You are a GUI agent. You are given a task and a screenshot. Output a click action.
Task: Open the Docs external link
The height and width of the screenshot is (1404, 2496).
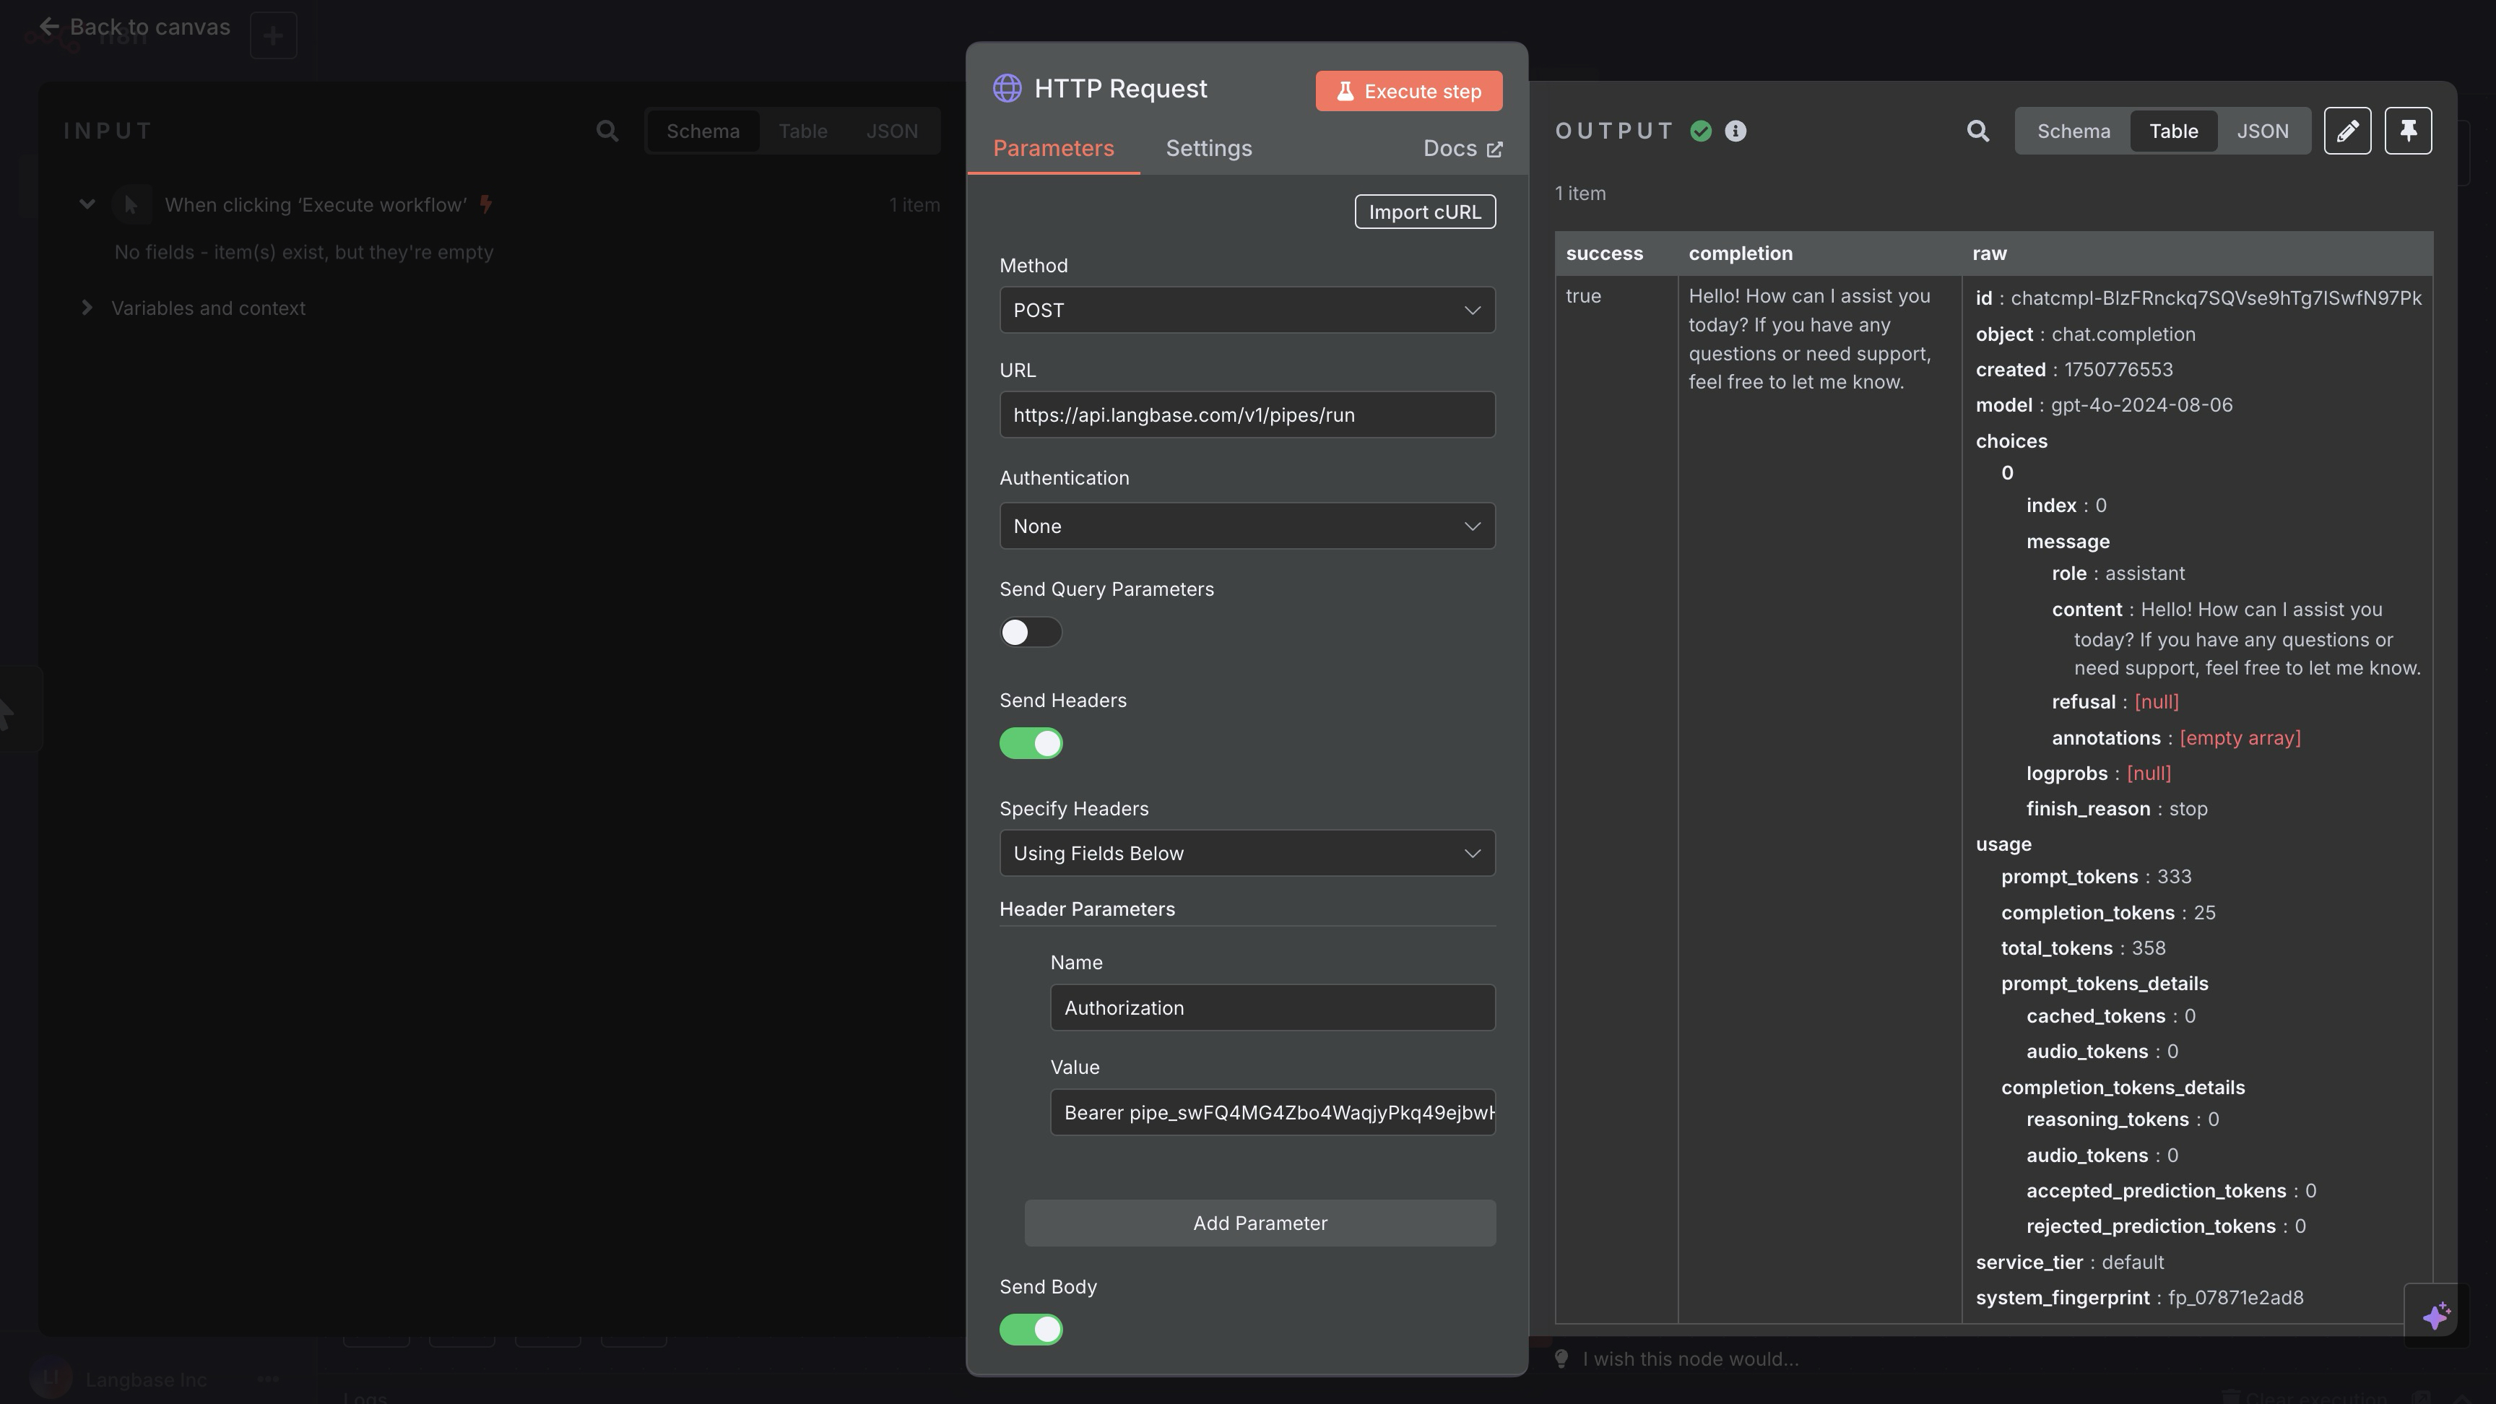[x=1462, y=148]
